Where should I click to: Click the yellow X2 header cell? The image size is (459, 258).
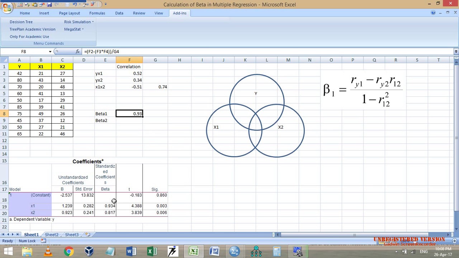point(62,67)
